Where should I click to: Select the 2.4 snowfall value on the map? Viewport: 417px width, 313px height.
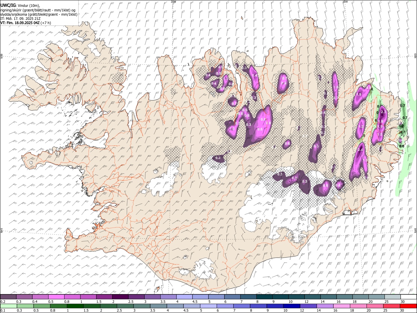tap(360, 150)
